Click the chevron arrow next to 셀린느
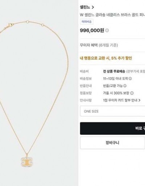This screenshot has height=186, width=145. click(93, 7)
